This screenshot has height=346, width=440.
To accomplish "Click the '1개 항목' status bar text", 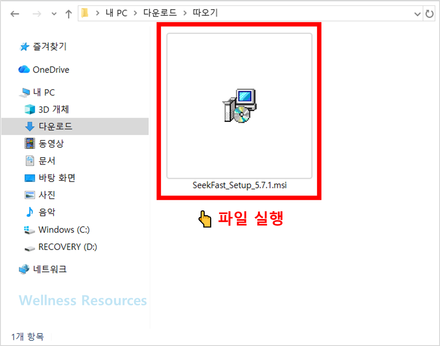I will click(x=27, y=337).
